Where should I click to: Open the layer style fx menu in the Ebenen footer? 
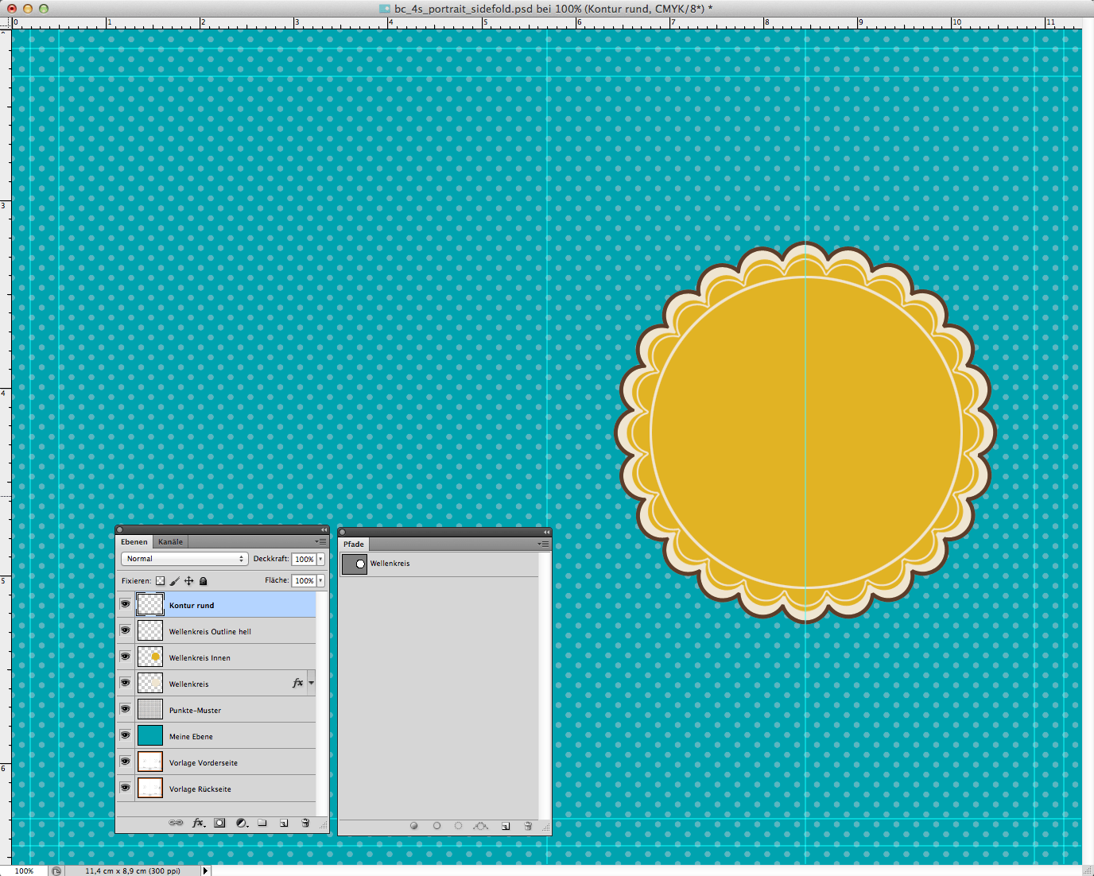point(198,824)
